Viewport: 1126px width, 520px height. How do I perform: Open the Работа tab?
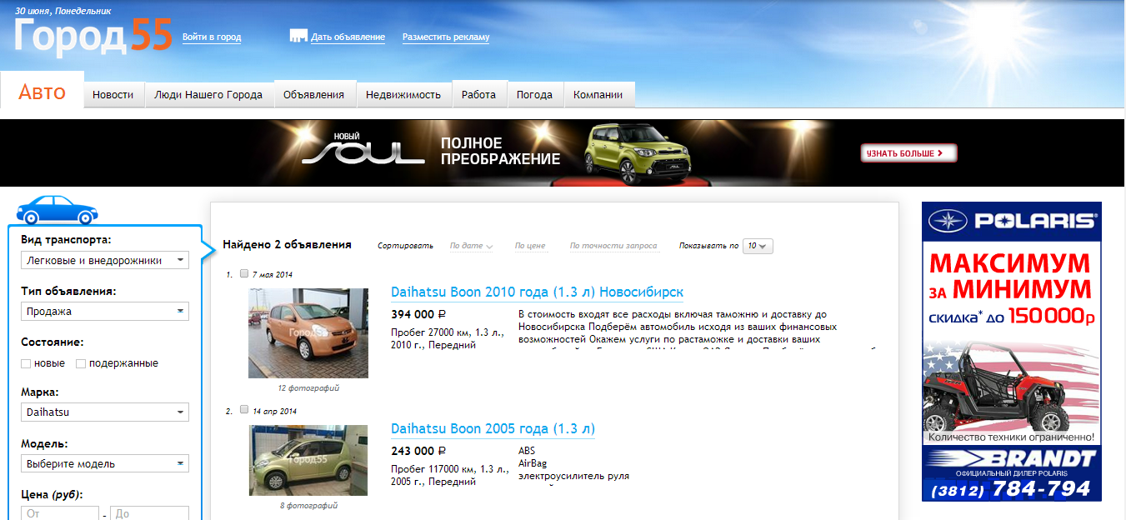479,94
